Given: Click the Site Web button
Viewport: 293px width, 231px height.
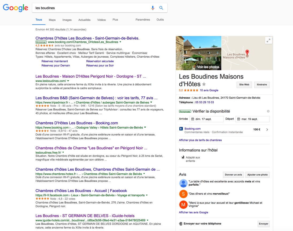Looking at the screenshot, I should pos(244,85).
